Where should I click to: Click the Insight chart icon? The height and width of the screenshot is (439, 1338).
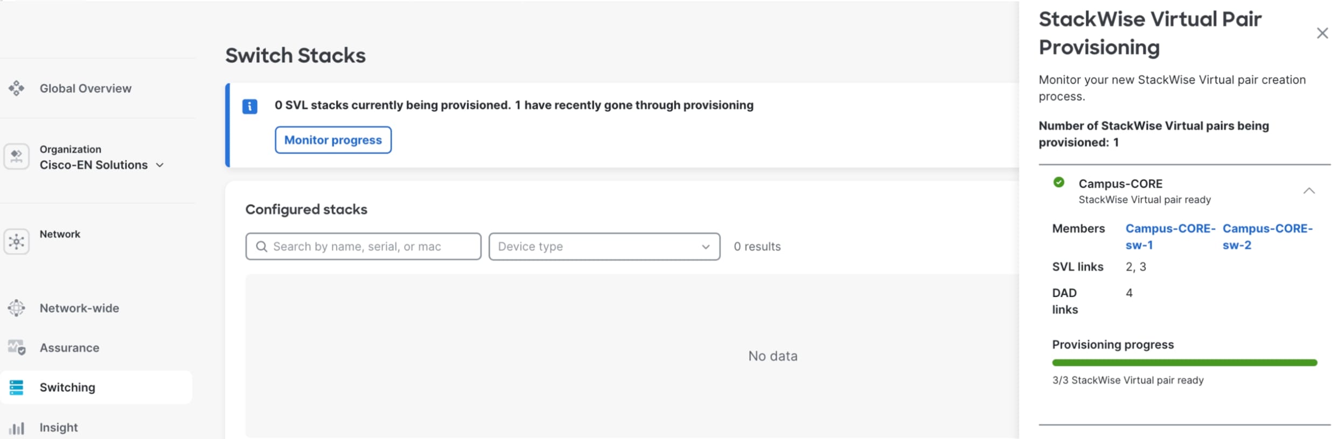point(17,428)
